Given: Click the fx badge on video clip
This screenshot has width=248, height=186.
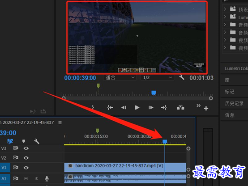Looking at the screenshot, I should click(70, 165).
